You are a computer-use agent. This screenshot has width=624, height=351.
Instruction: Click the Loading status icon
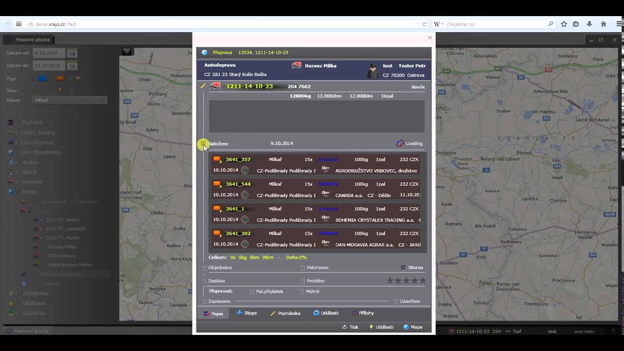click(400, 143)
